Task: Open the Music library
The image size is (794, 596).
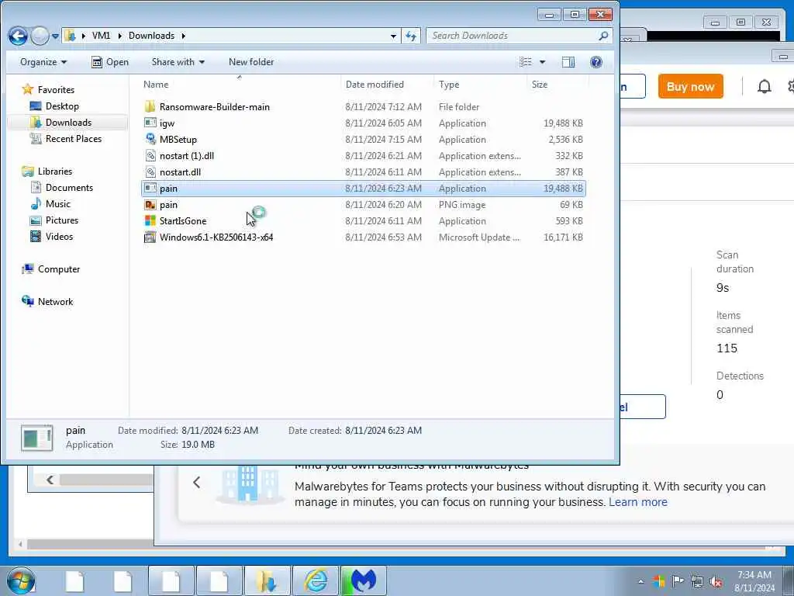Action: [x=57, y=204]
